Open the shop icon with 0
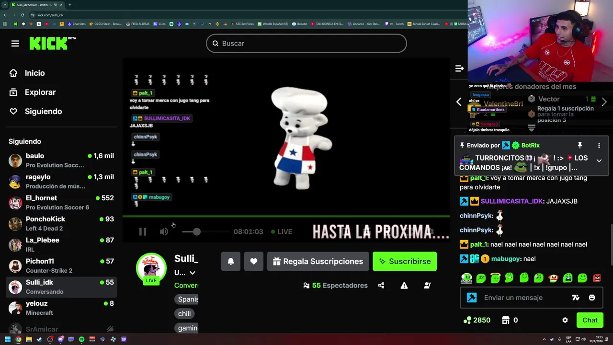Image resolution: width=613 pixels, height=345 pixels. tap(510, 320)
